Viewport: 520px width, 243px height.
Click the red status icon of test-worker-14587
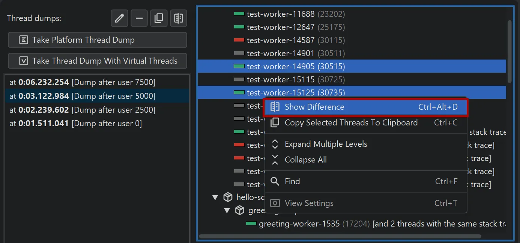point(239,40)
